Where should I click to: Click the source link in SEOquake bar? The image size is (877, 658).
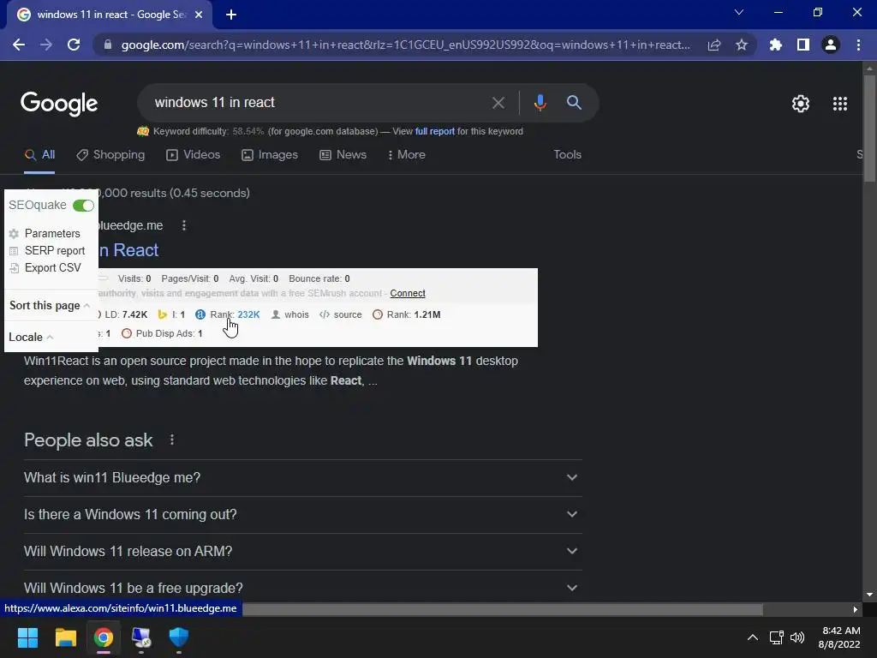tap(348, 314)
